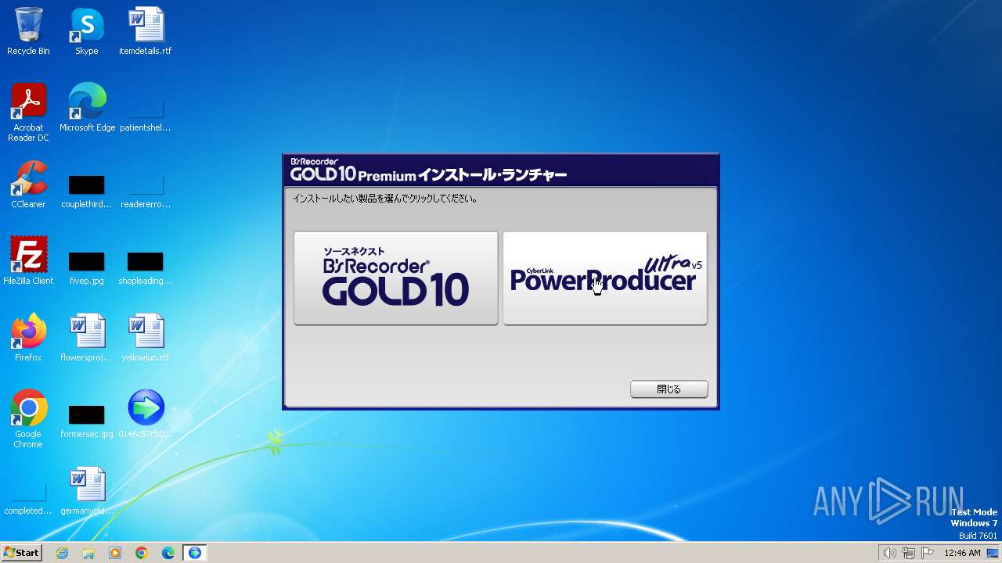Open Windows Media Player in taskbar

tap(115, 553)
